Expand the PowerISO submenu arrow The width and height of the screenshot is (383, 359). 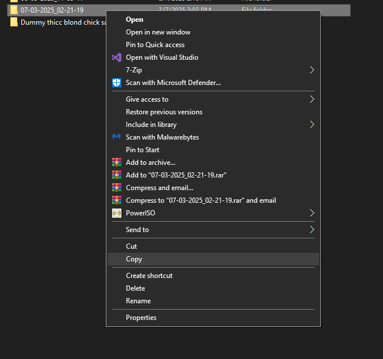(312, 213)
